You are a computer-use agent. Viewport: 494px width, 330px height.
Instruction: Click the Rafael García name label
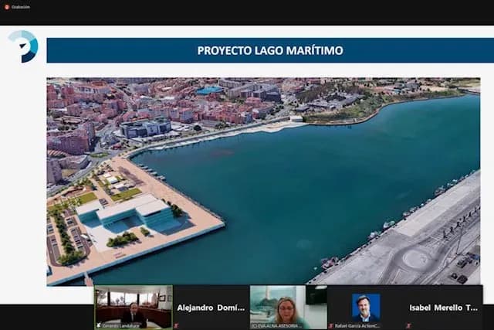[357, 326]
